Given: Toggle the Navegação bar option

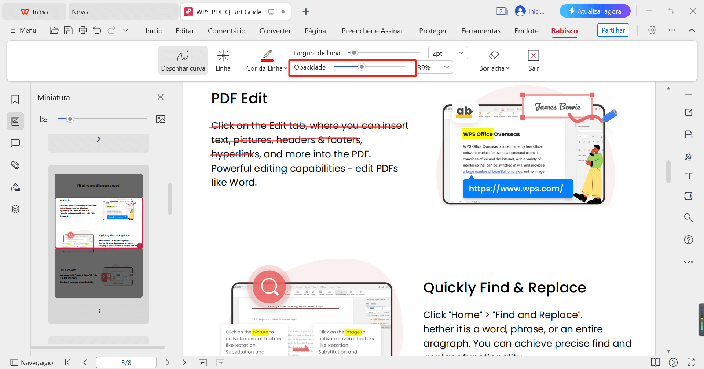Looking at the screenshot, I should point(32,362).
